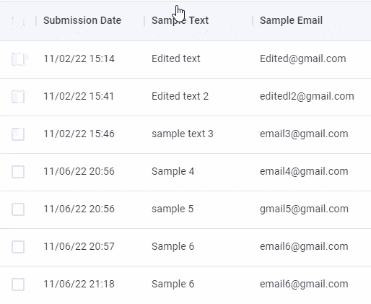Click the Sample Email column header
Image resolution: width=371 pixels, height=304 pixels.
pos(291,20)
